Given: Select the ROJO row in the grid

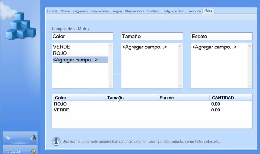Looking at the screenshot, I should tap(152, 104).
